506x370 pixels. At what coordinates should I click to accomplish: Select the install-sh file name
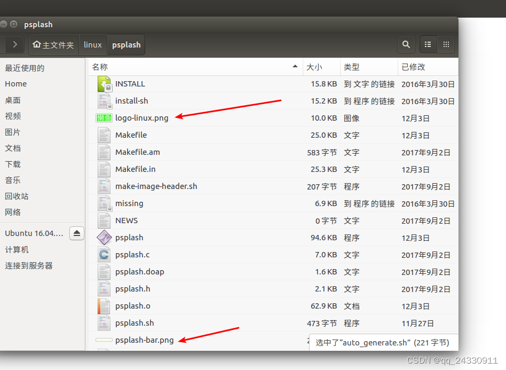click(x=132, y=101)
